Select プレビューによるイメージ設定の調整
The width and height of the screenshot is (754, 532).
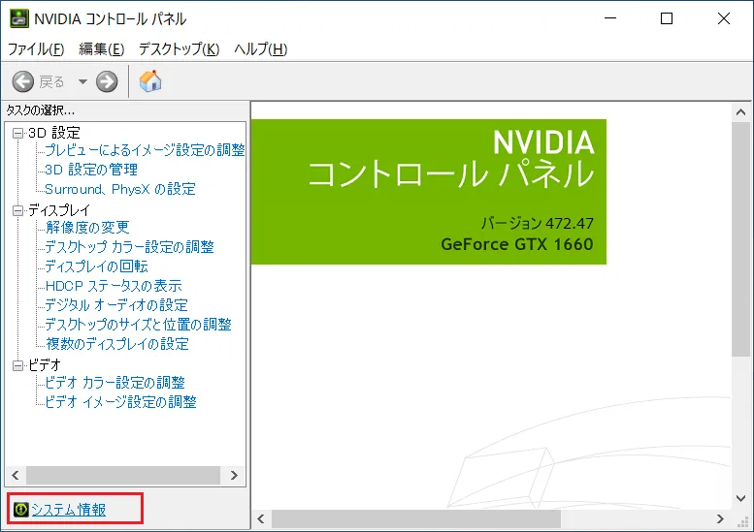(x=145, y=150)
